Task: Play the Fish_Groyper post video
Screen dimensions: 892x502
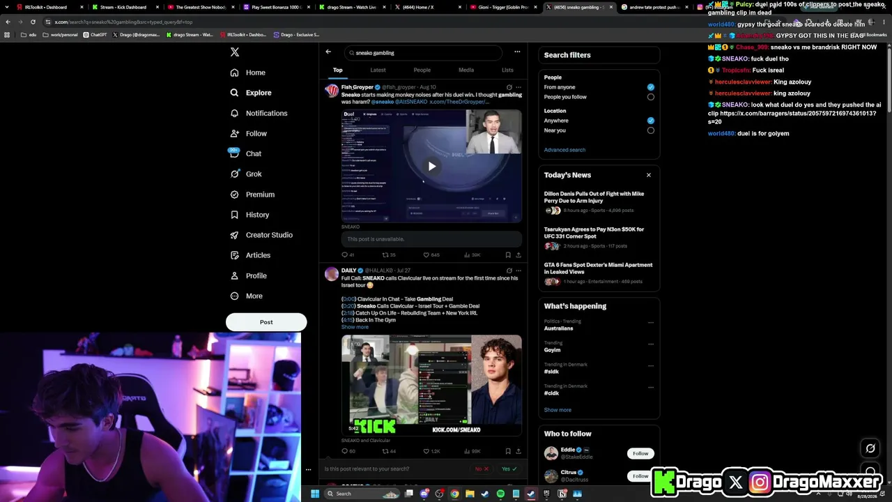Action: [431, 166]
